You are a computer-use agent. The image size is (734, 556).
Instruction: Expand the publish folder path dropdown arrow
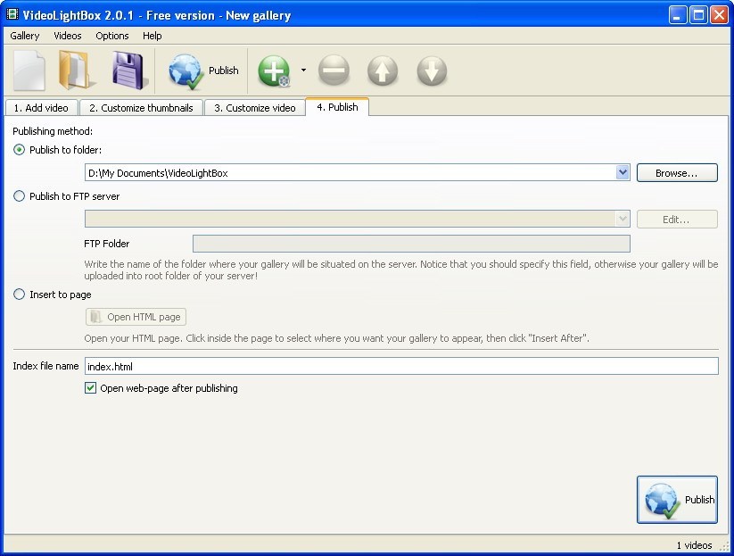623,172
